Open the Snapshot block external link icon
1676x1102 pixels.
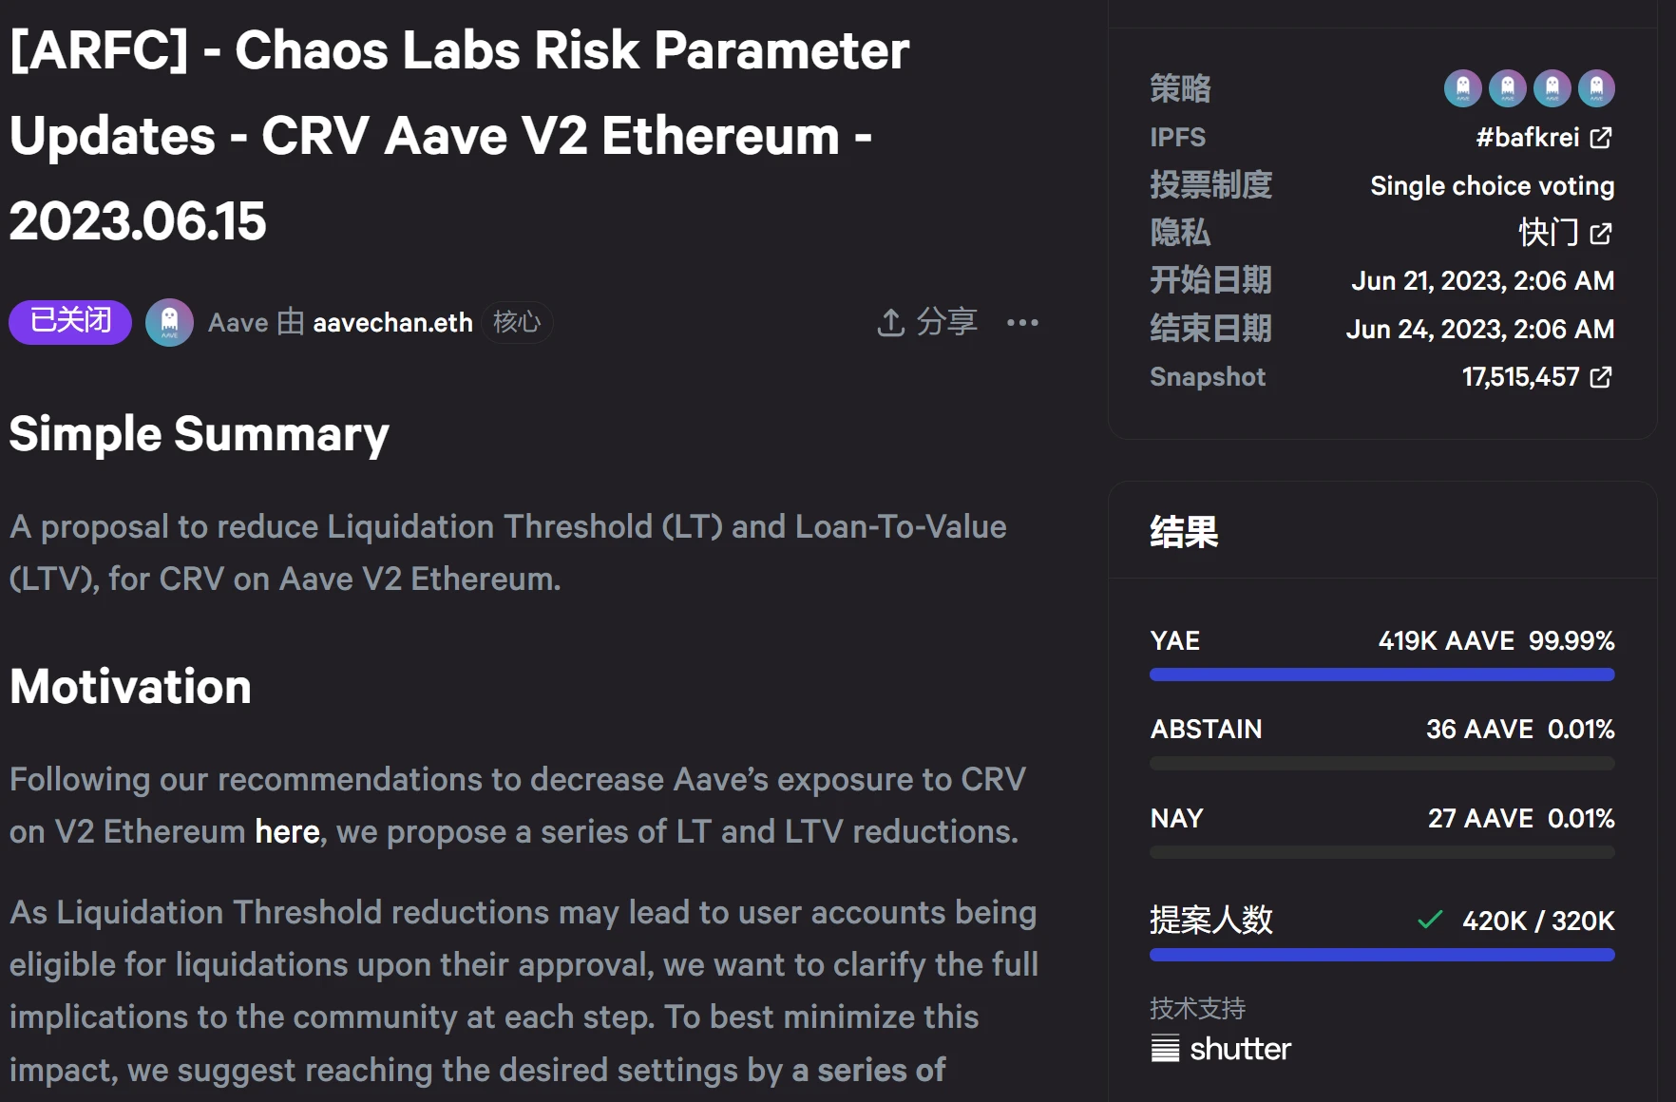point(1601,377)
